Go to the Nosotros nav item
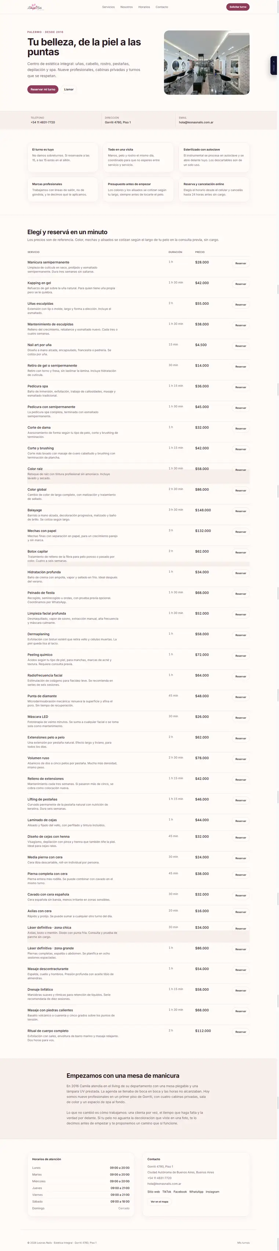This screenshot has height=1251, width=279. tap(127, 7)
